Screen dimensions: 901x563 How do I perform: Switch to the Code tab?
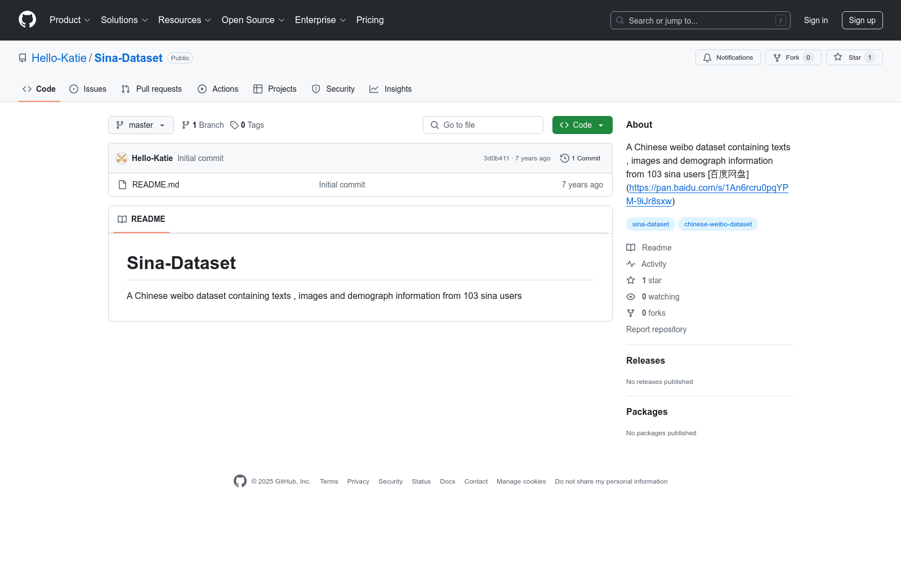pos(39,89)
